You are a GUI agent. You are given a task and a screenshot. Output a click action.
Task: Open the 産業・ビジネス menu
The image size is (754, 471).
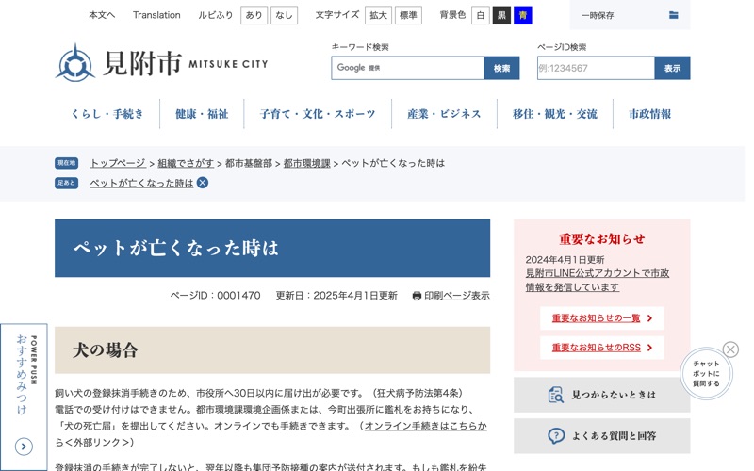(x=444, y=114)
